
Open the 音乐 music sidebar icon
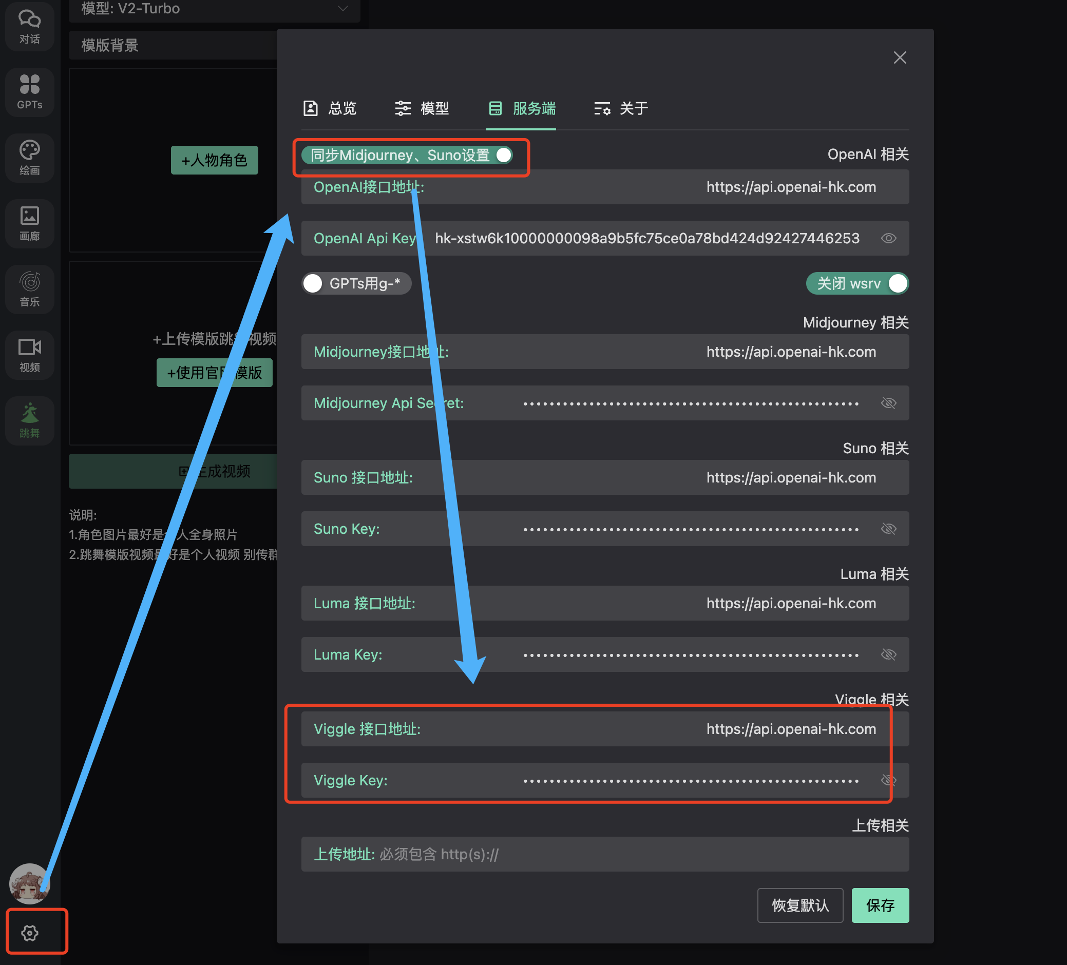click(x=30, y=289)
